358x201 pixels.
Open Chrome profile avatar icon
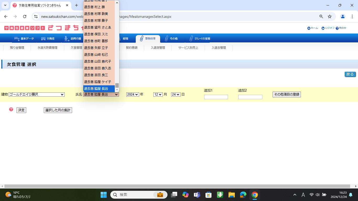coord(343,16)
